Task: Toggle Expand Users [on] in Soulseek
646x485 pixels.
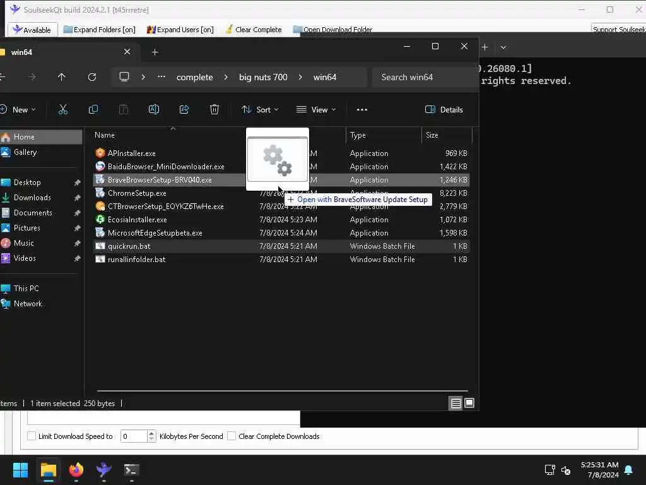Action: coord(180,30)
